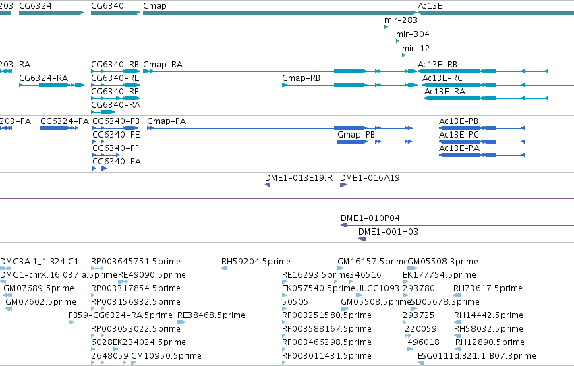Click the DME1-013E19.R clone marker
Image resolution: width=574 pixels, height=366 pixels.
click(x=268, y=185)
